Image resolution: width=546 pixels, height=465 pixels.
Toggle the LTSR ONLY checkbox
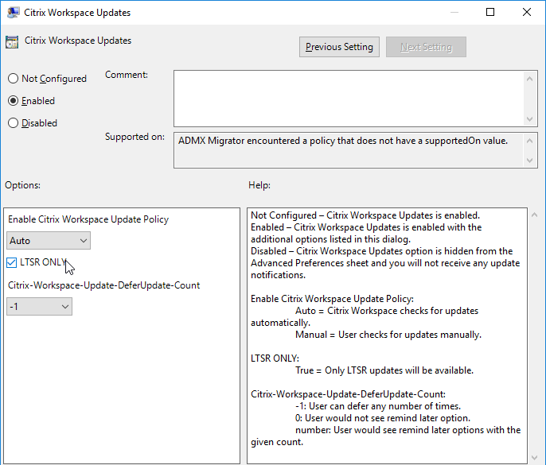(11, 262)
